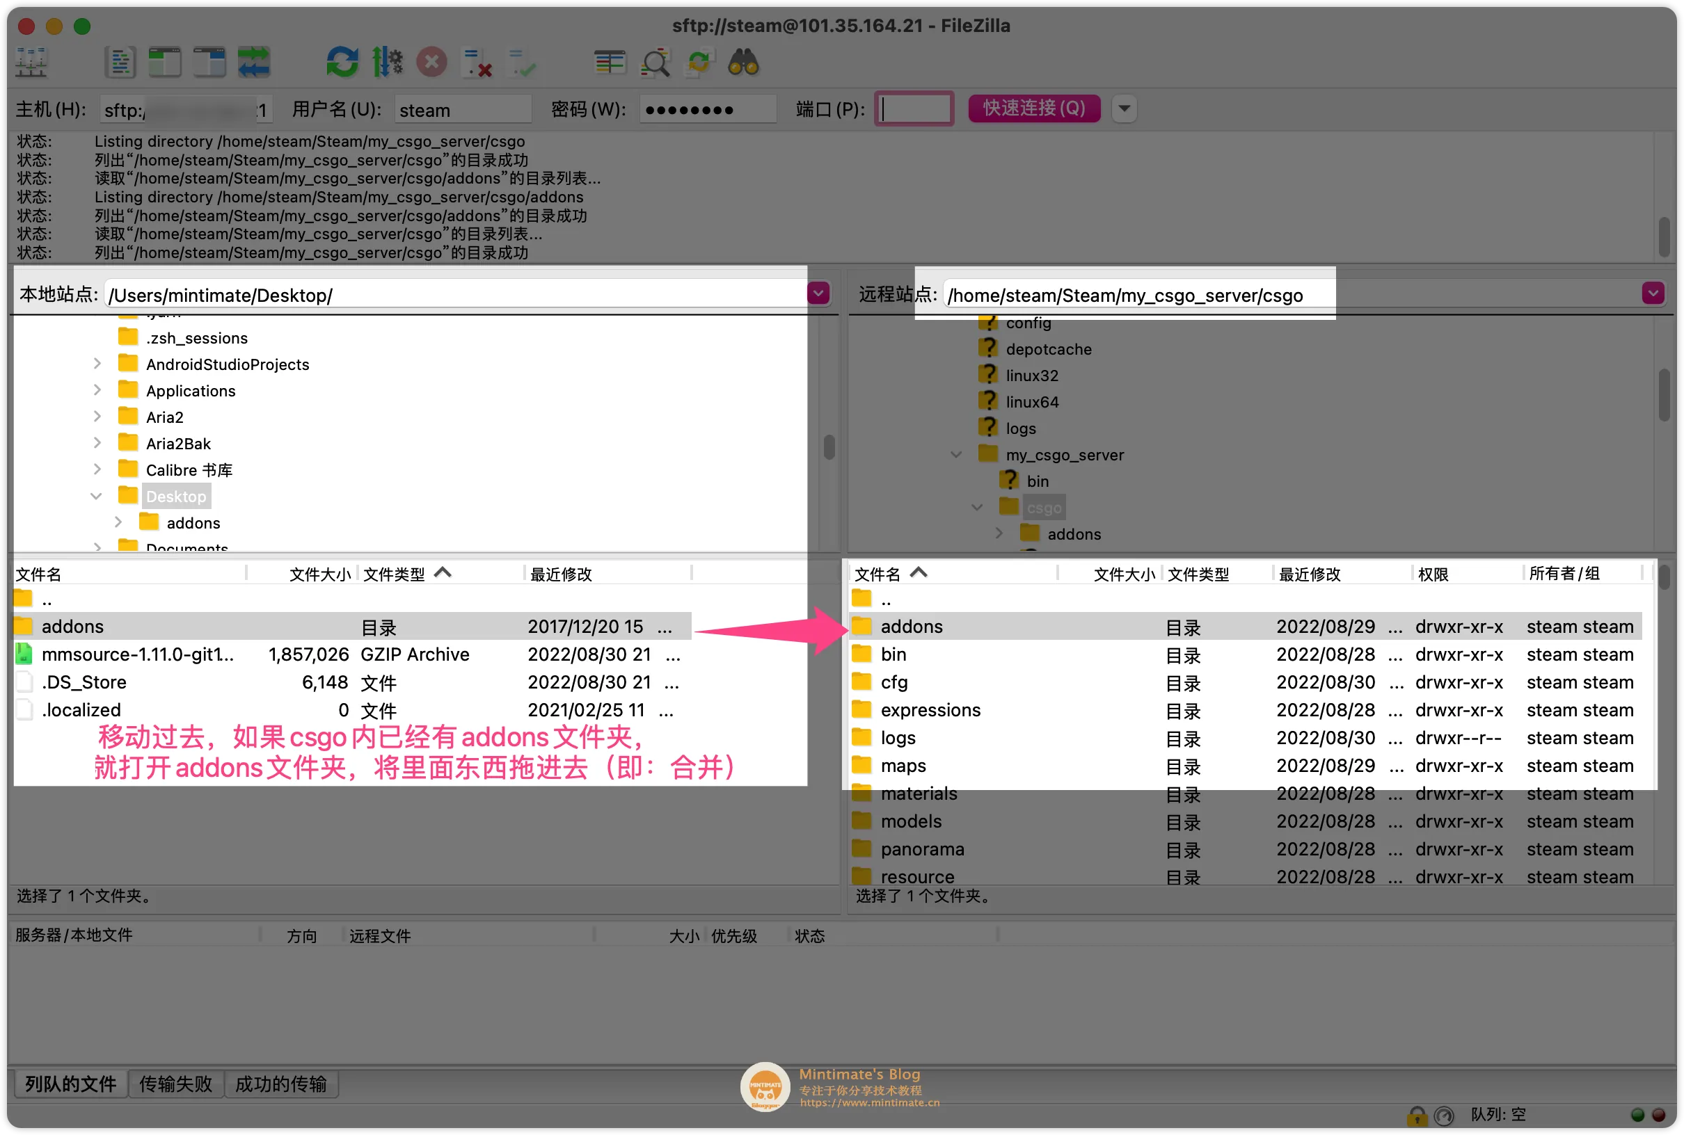This screenshot has height=1135, width=1684.
Task: Collapse the Desktop tree folder
Action: tap(96, 497)
